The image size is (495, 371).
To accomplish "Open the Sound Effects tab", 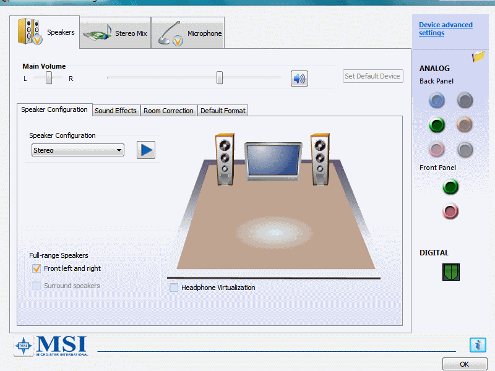I will [x=116, y=111].
